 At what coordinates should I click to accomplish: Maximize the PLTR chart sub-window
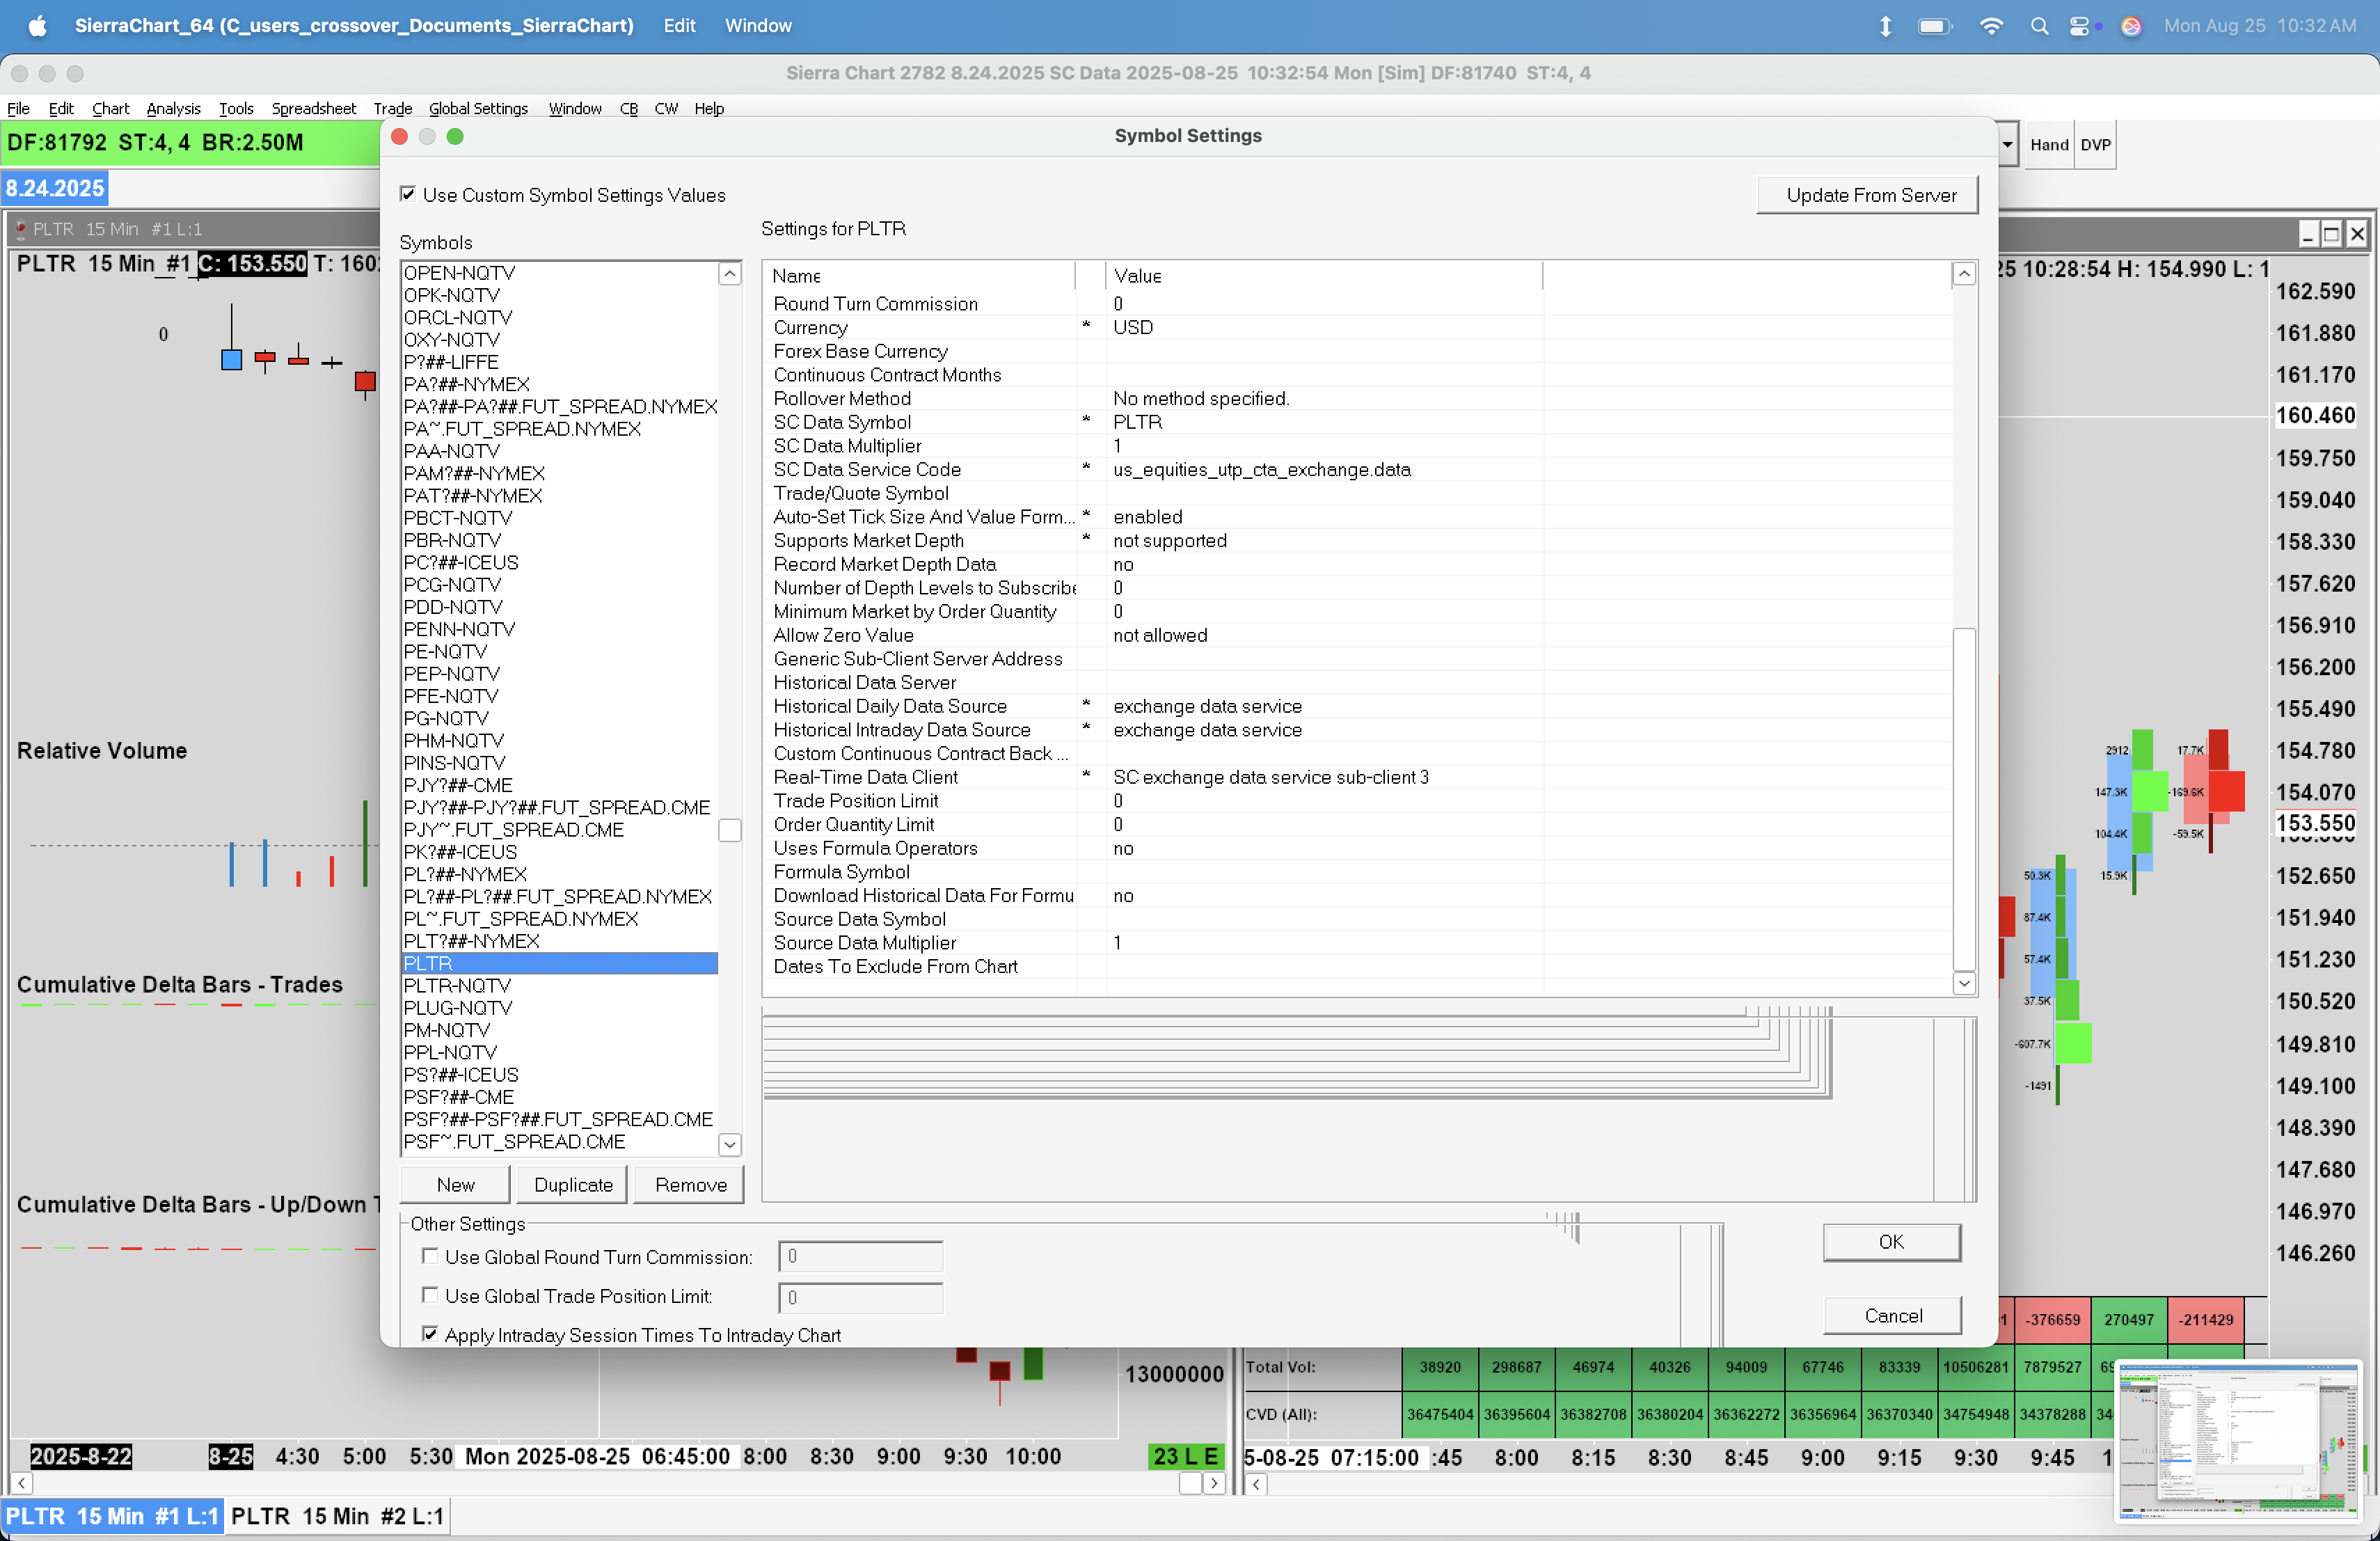(x=2331, y=234)
